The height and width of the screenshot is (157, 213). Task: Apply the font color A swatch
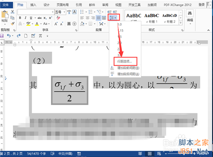(37, 24)
